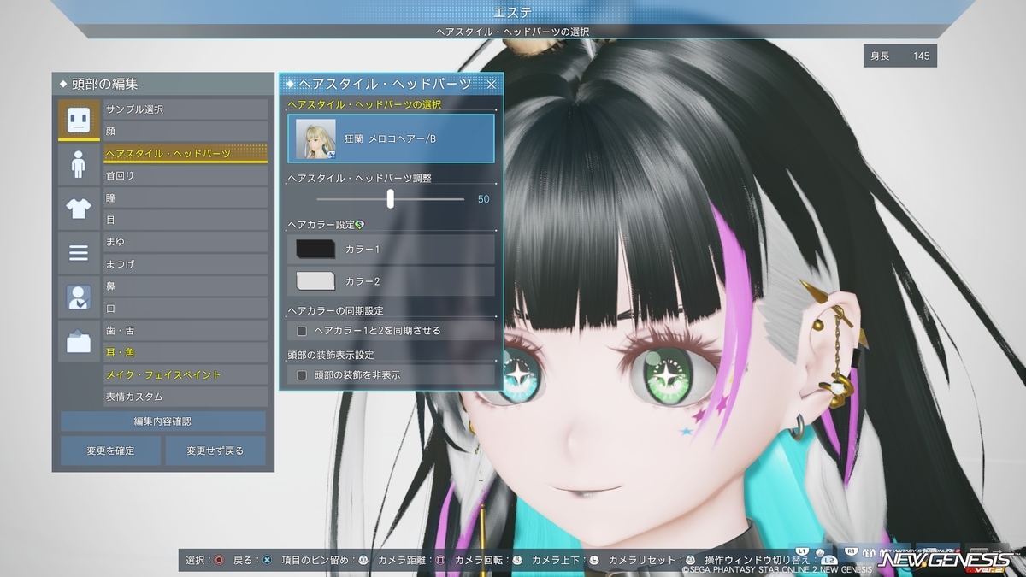
Task: Click the 項目のピン留め triangle hint icon
Action: point(363,560)
